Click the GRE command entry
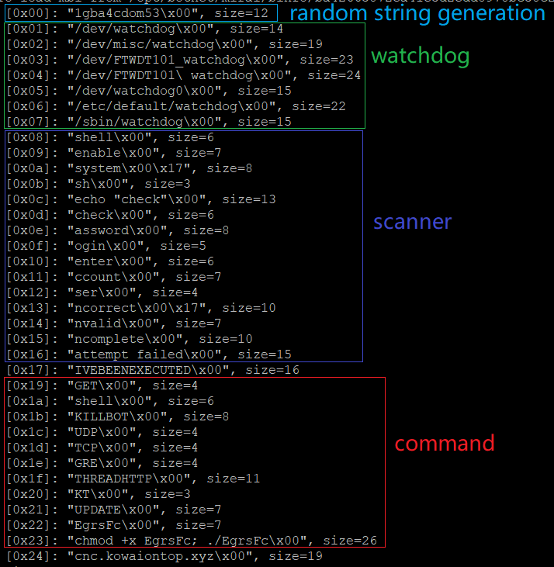 tap(102, 463)
